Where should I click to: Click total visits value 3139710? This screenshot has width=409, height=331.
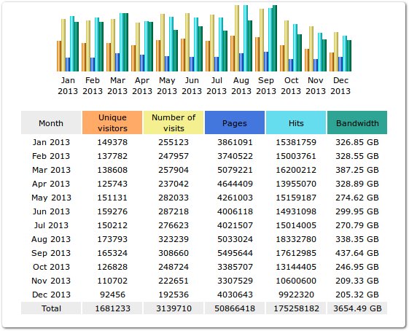174,308
